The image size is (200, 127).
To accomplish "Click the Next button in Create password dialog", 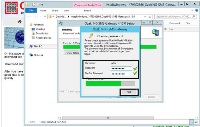I will coord(129,92).
